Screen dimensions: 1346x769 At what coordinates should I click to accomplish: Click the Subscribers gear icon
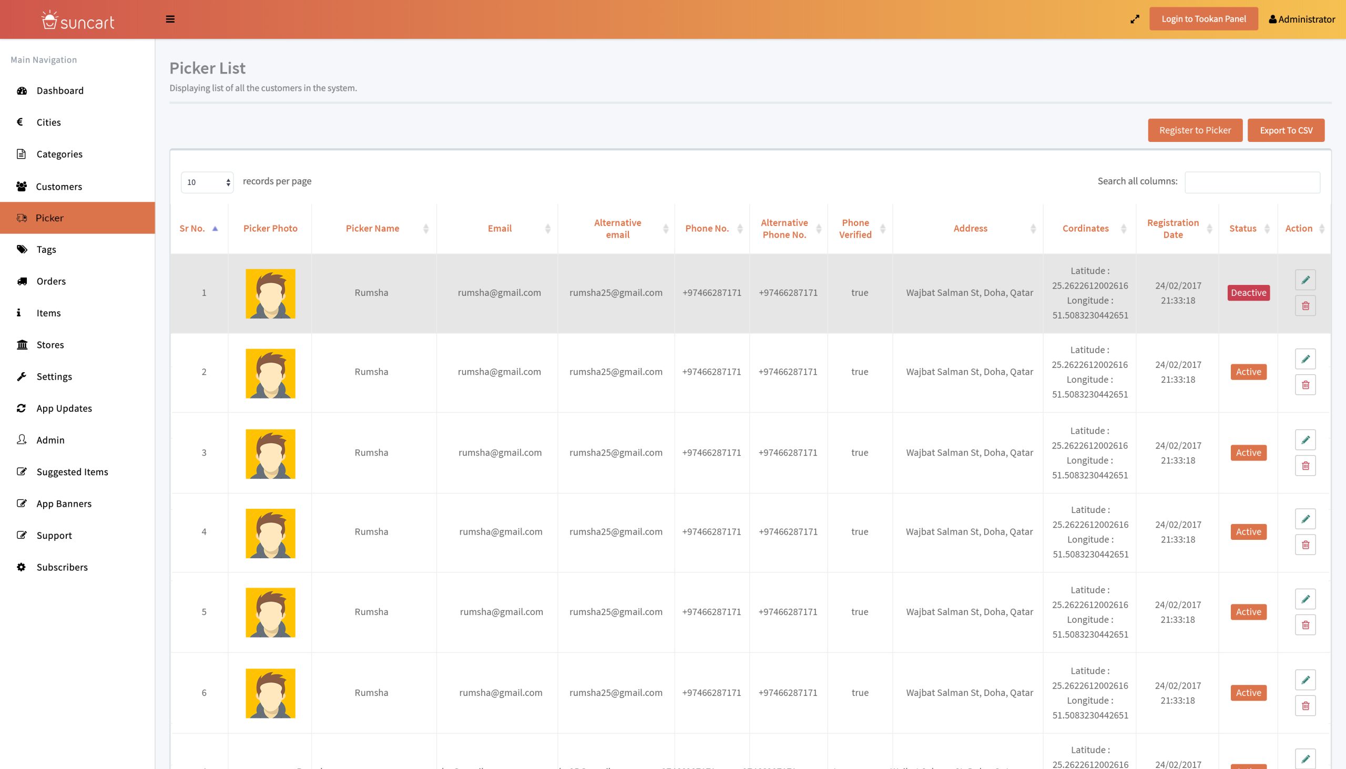[21, 567]
